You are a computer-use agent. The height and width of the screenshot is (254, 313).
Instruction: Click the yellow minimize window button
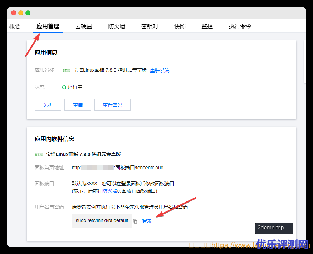[x=21, y=13]
